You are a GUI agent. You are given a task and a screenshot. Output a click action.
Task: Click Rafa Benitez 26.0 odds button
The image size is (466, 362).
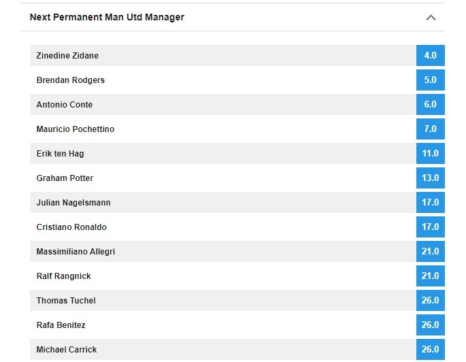tap(430, 325)
